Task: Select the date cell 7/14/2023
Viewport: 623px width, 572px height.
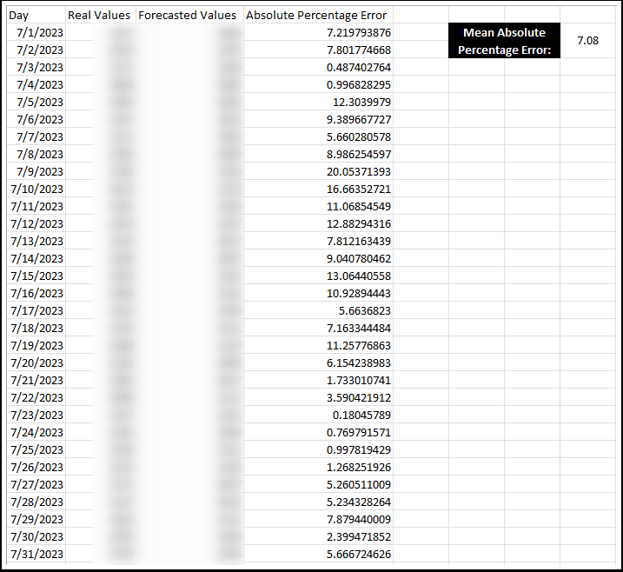Action: [36, 258]
